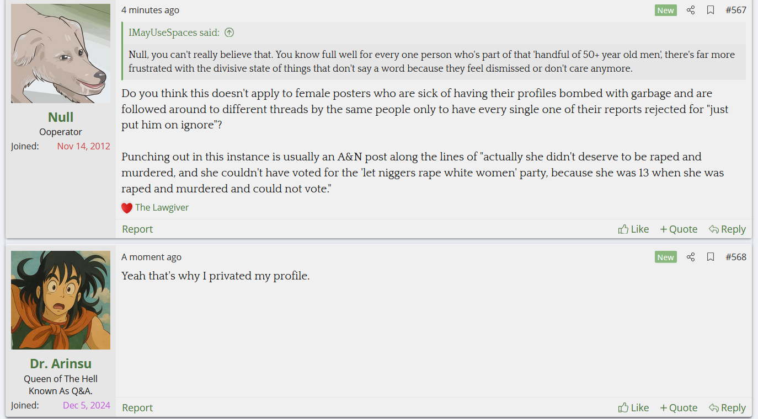Reply to Null's post #567
Image resolution: width=758 pixels, height=419 pixels.
[727, 229]
